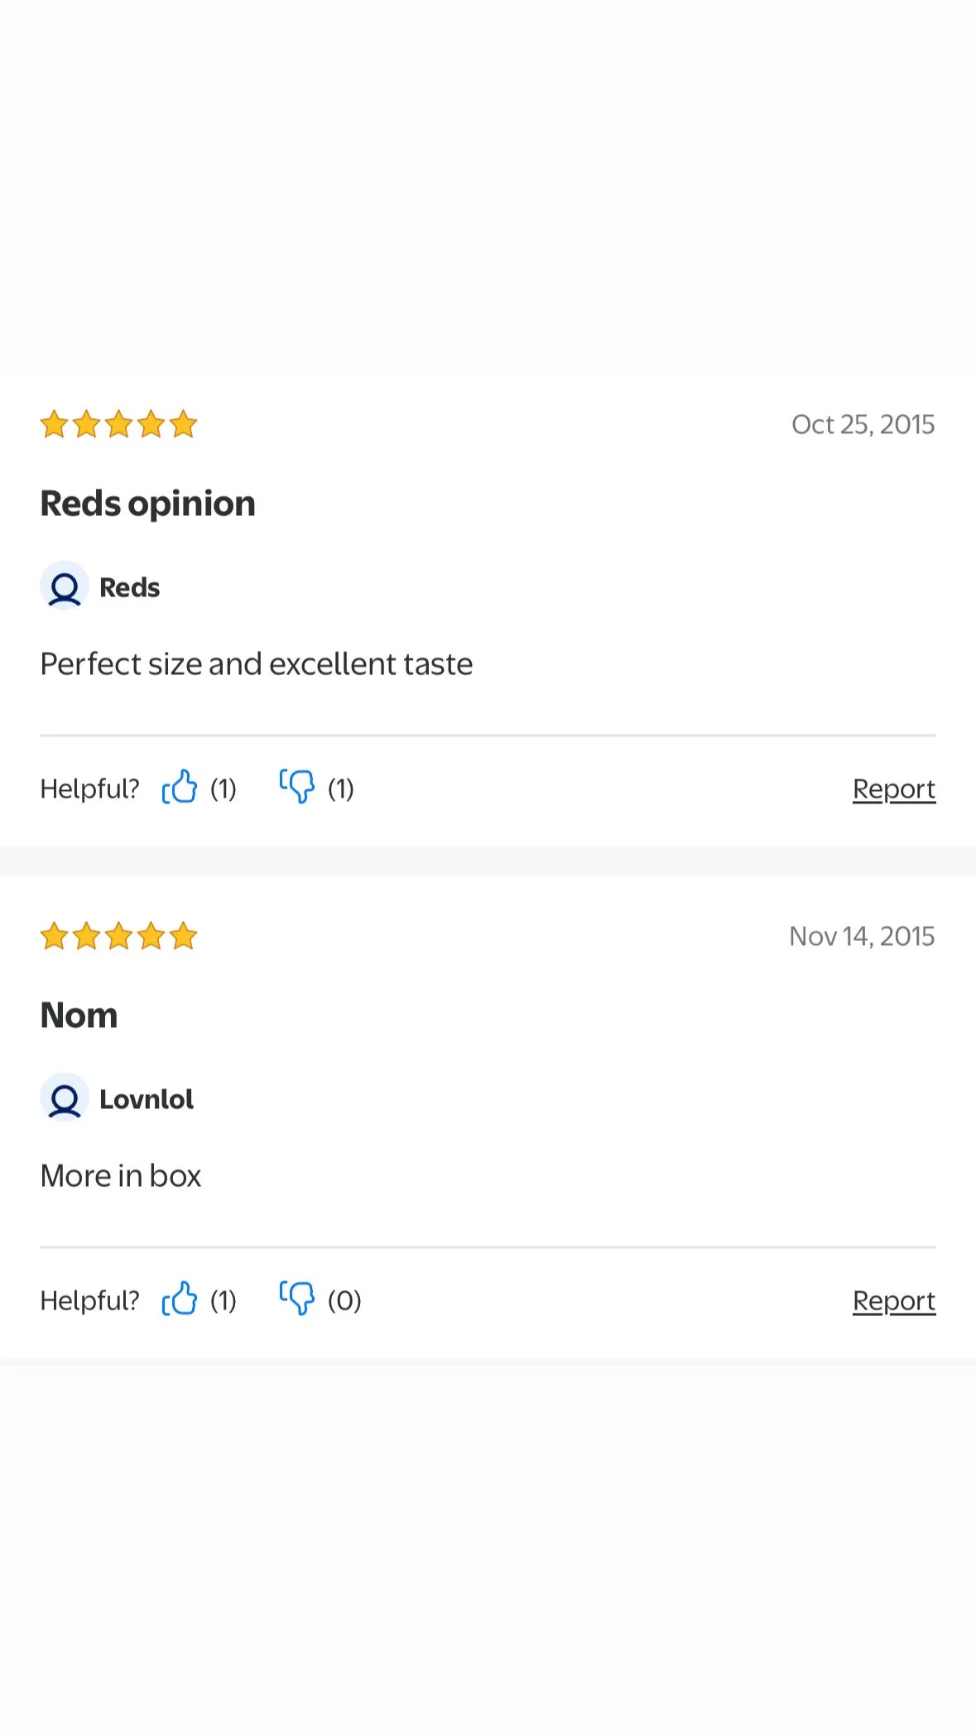Click the star rating on Nom review

[x=118, y=936]
